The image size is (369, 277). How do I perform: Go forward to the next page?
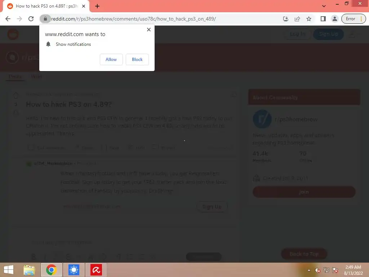click(x=19, y=19)
